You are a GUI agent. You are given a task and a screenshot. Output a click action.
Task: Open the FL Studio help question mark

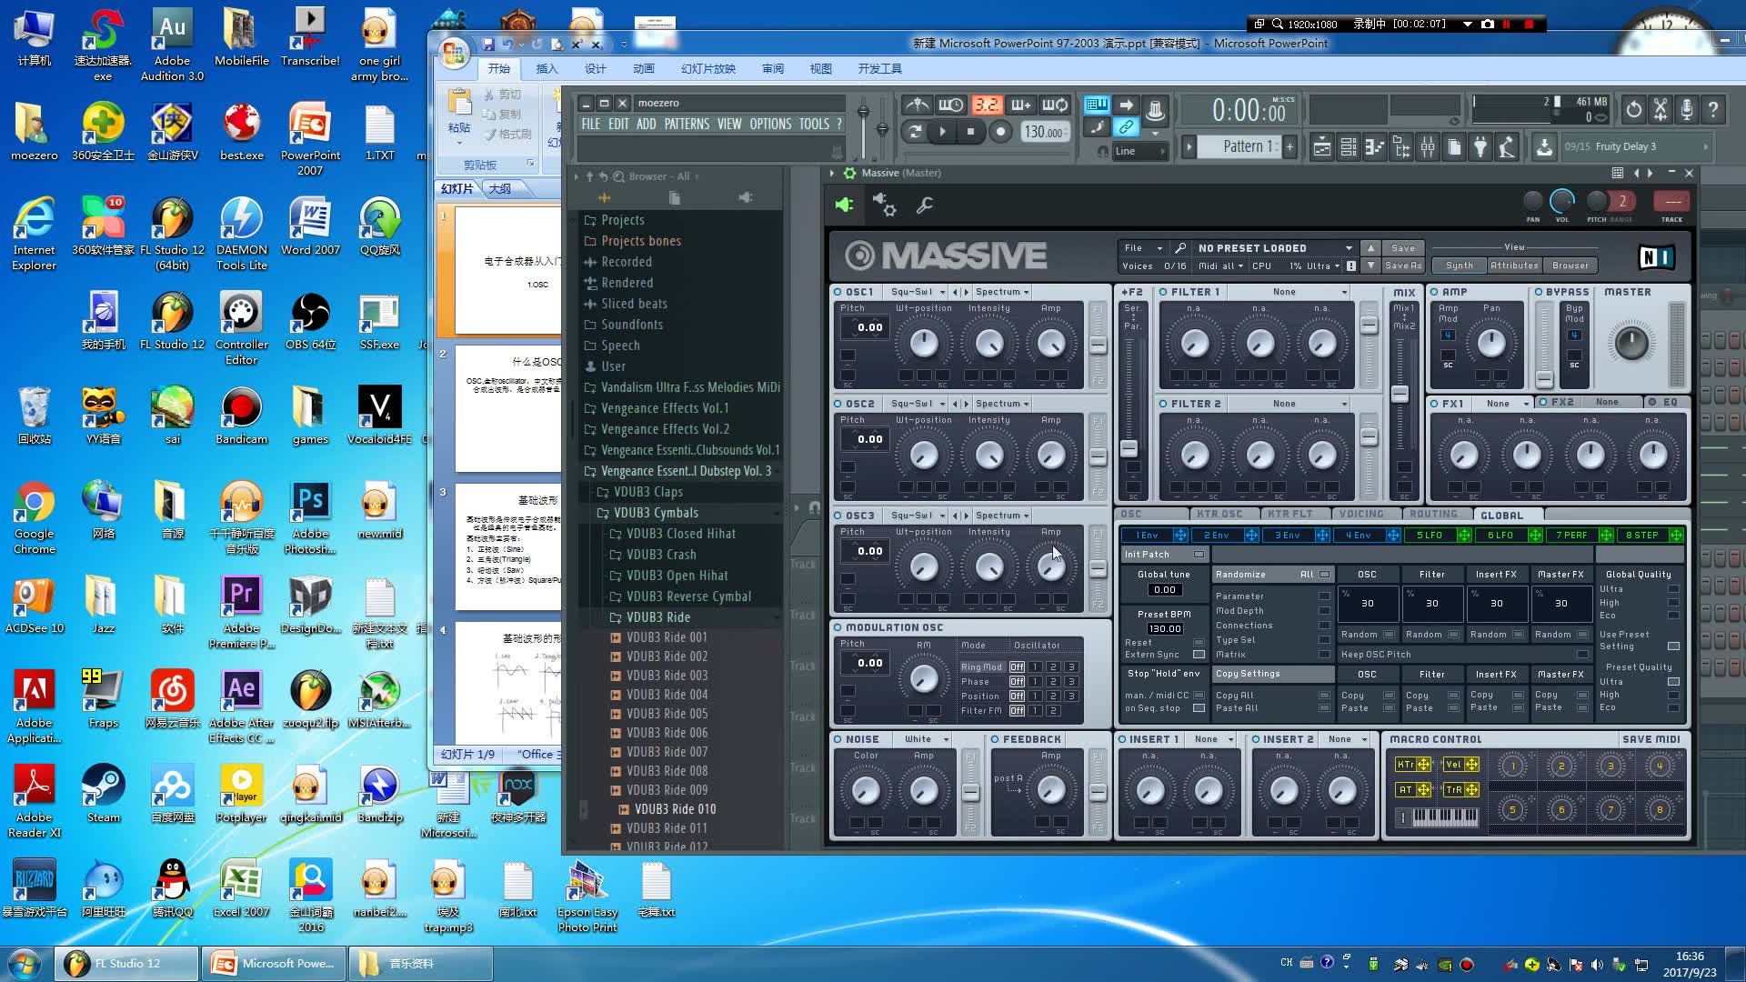(x=1713, y=110)
